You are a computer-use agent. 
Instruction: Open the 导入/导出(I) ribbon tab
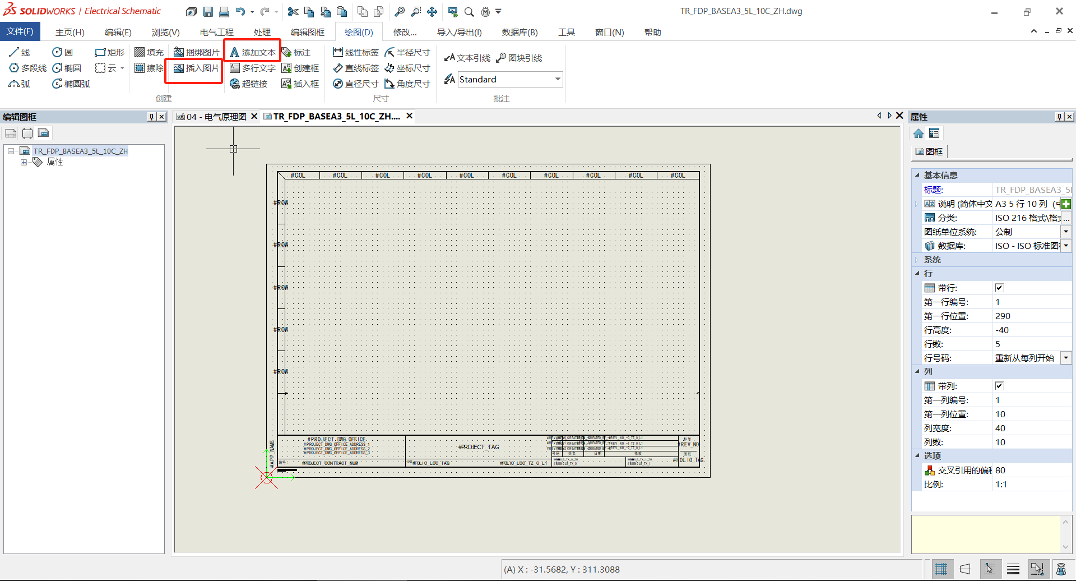tap(460, 32)
